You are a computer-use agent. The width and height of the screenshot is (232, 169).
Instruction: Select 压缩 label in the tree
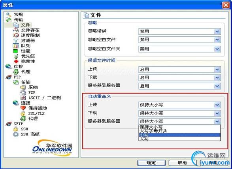click(33, 87)
